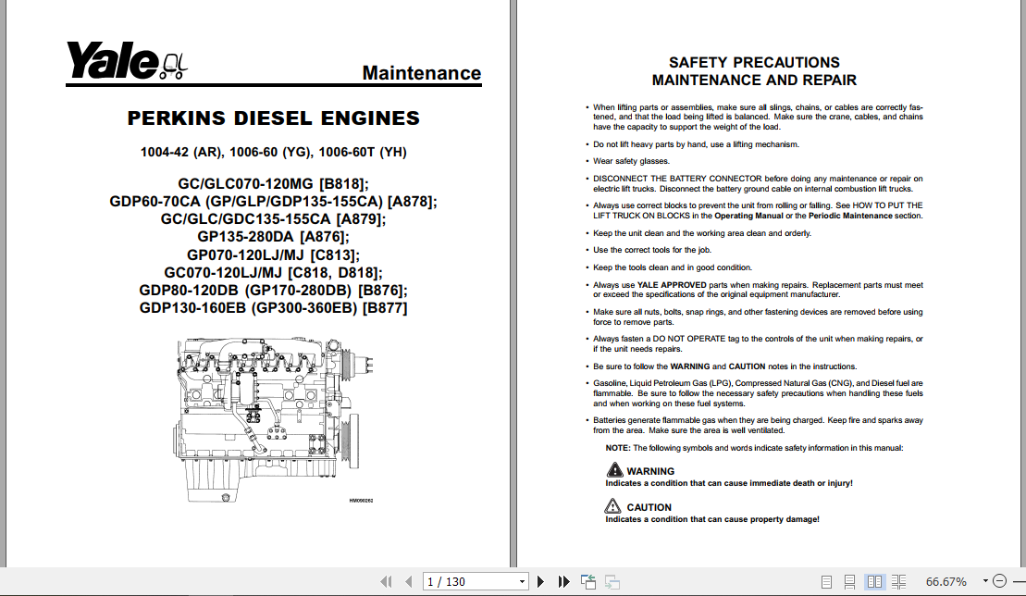Click the WARNING triangle symbol
The width and height of the screenshot is (1026, 596).
[613, 470]
